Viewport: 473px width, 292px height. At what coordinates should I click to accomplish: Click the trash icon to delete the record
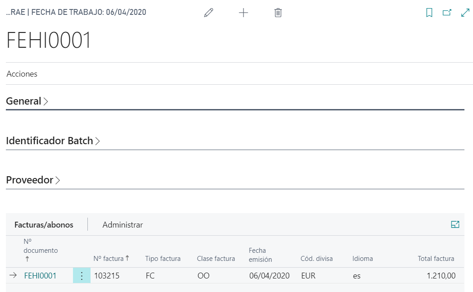(x=278, y=12)
